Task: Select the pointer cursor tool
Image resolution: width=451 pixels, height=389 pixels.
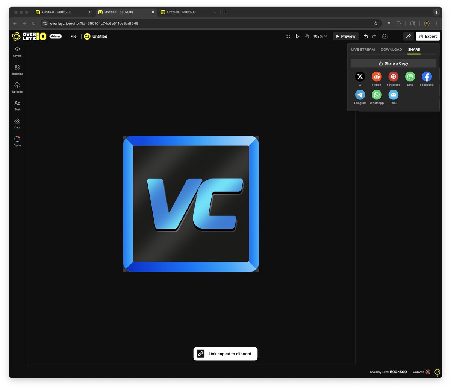Action: [298, 37]
